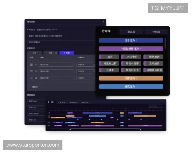Screen dimensions: 191x153
Task: Close the 场控 tab using its X icon
Action: pyautogui.click(x=56, y=53)
